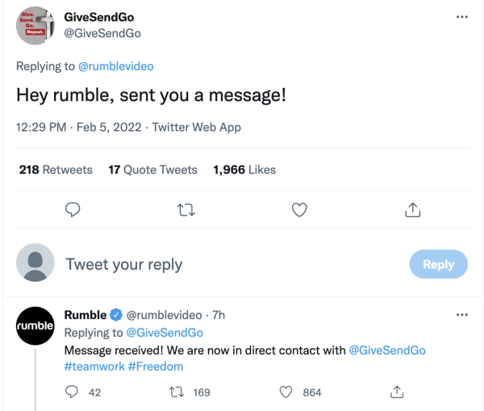Screen dimensions: 484x411
Task: Share the Rumble reply
Action: coord(396,392)
